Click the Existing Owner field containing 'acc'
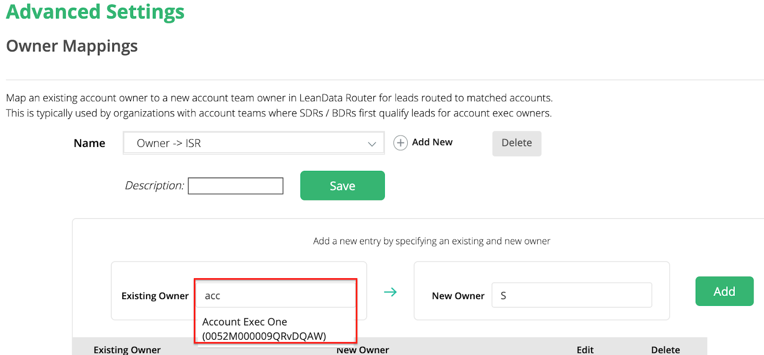The height and width of the screenshot is (355, 764). 276,295
